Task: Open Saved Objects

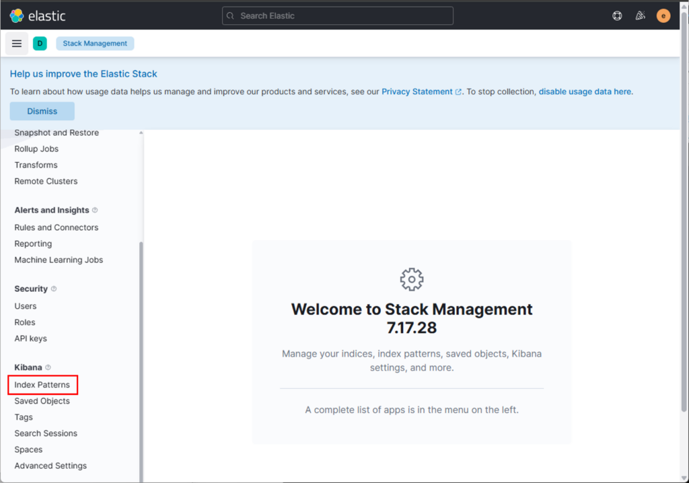Action: pos(42,401)
